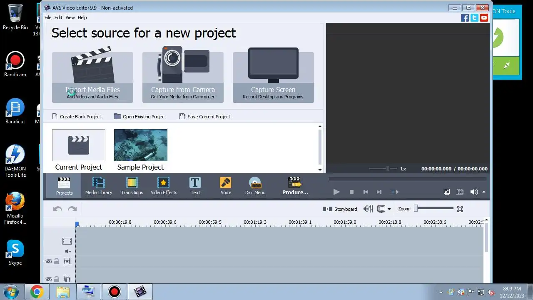
Task: Select the Sample Project thumbnail
Action: pos(141,145)
